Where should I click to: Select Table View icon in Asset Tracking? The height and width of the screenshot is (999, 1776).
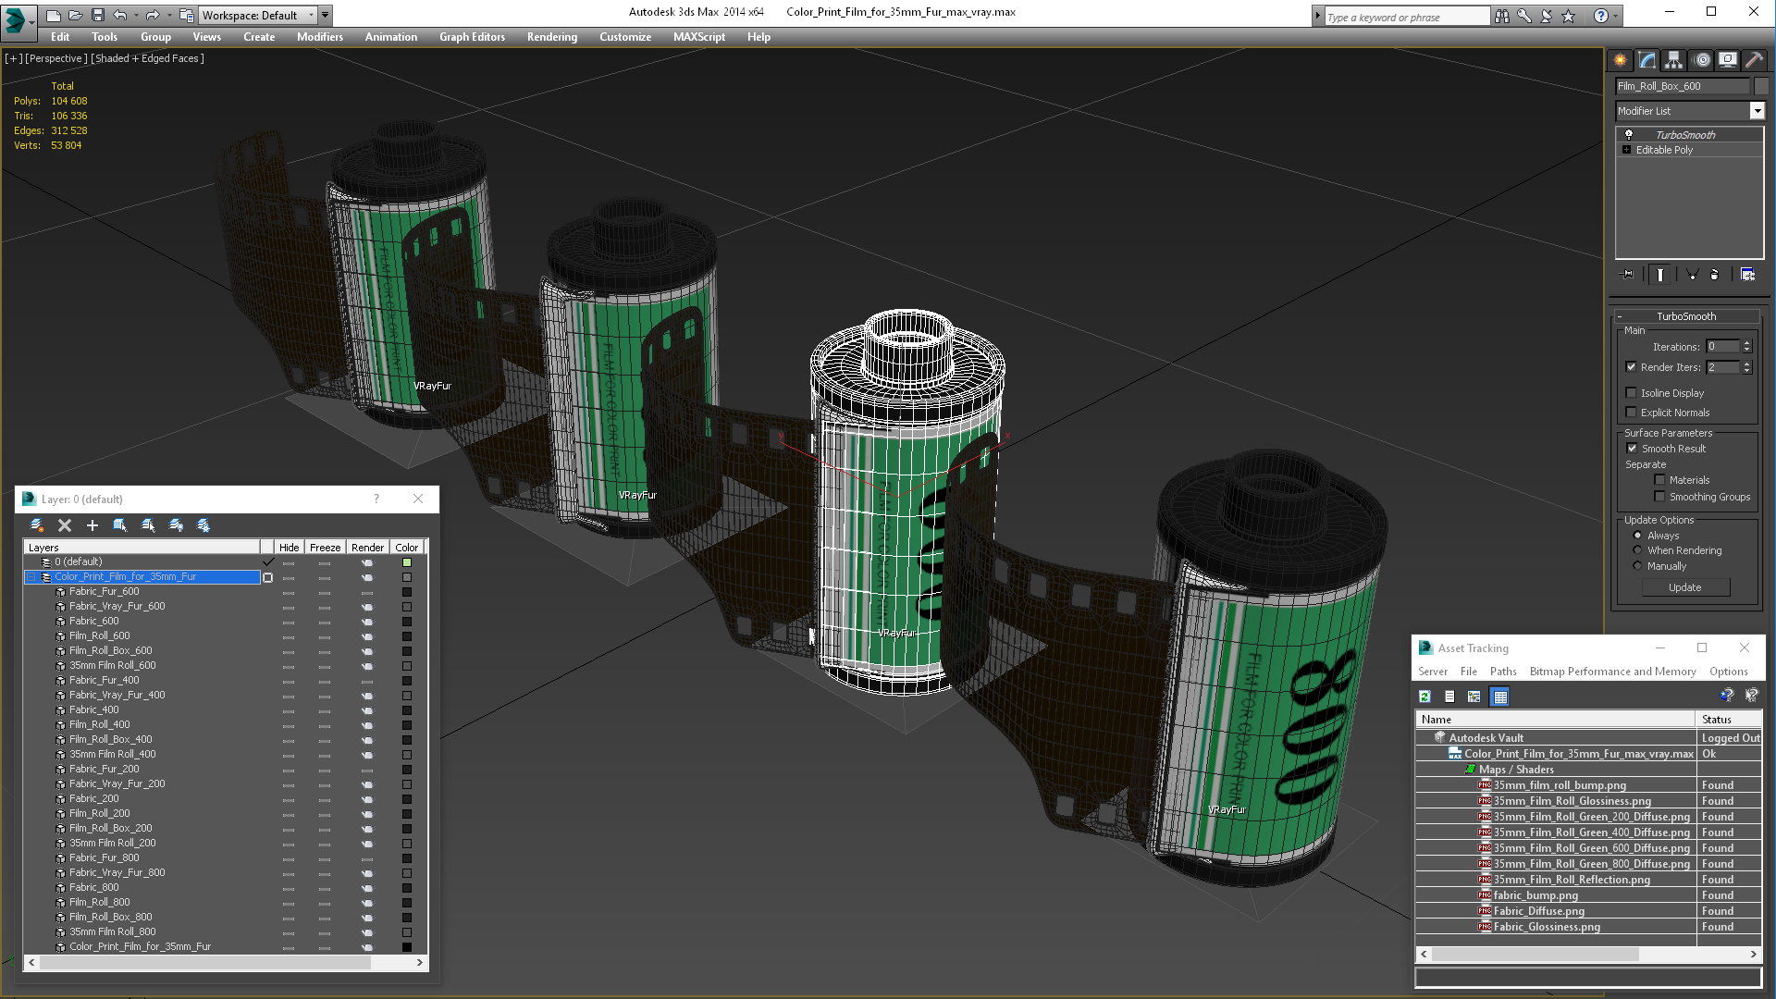[1500, 697]
